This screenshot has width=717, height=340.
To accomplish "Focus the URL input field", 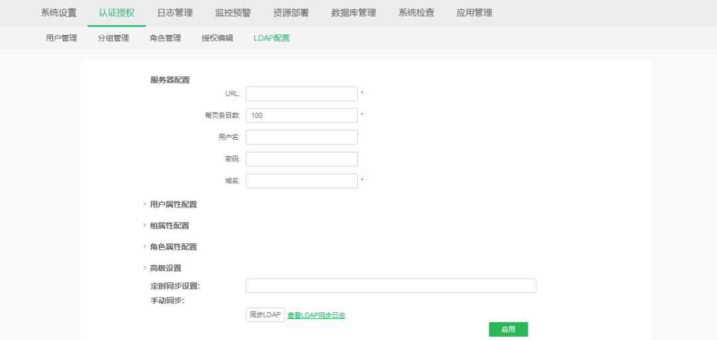I will 301,93.
